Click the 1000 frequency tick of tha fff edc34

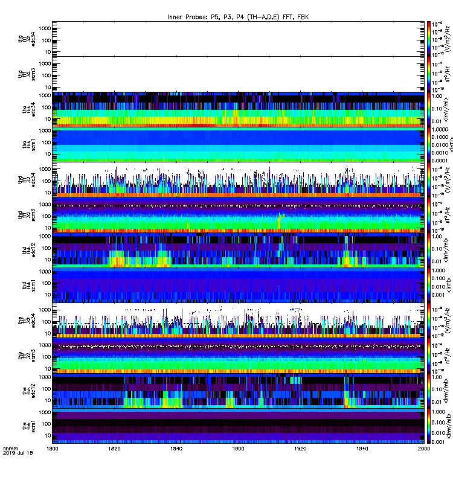pos(45,28)
